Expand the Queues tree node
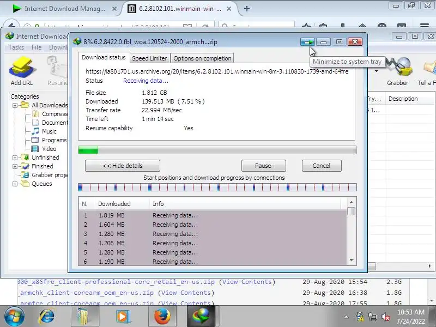This screenshot has height=327, width=436. click(x=15, y=184)
